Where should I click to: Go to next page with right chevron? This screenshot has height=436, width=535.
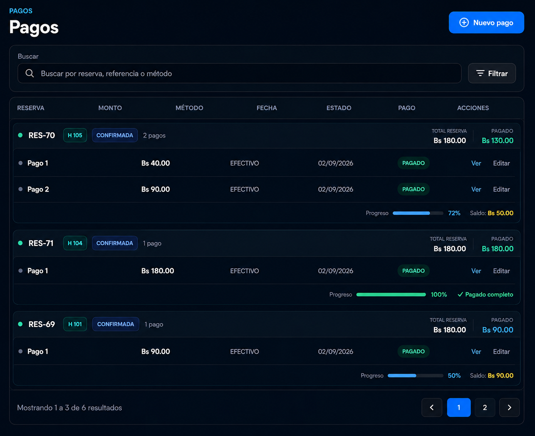[509, 407]
